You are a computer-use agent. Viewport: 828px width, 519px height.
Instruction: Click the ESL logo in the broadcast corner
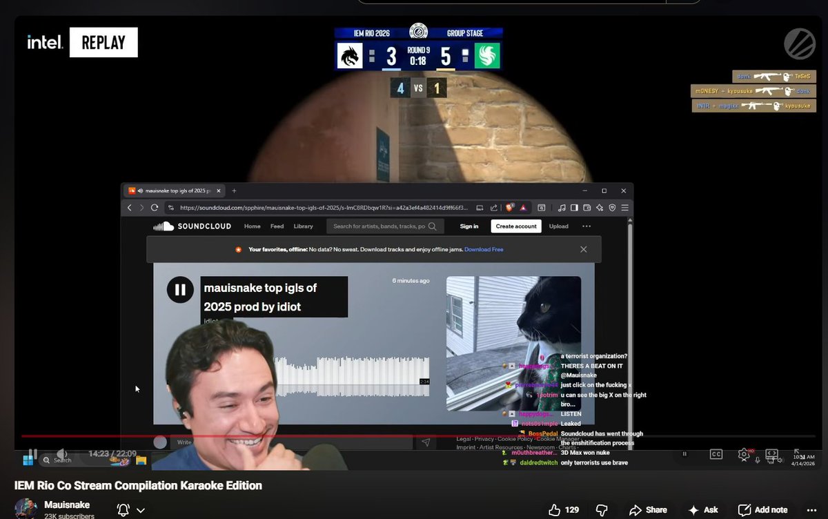point(800,43)
